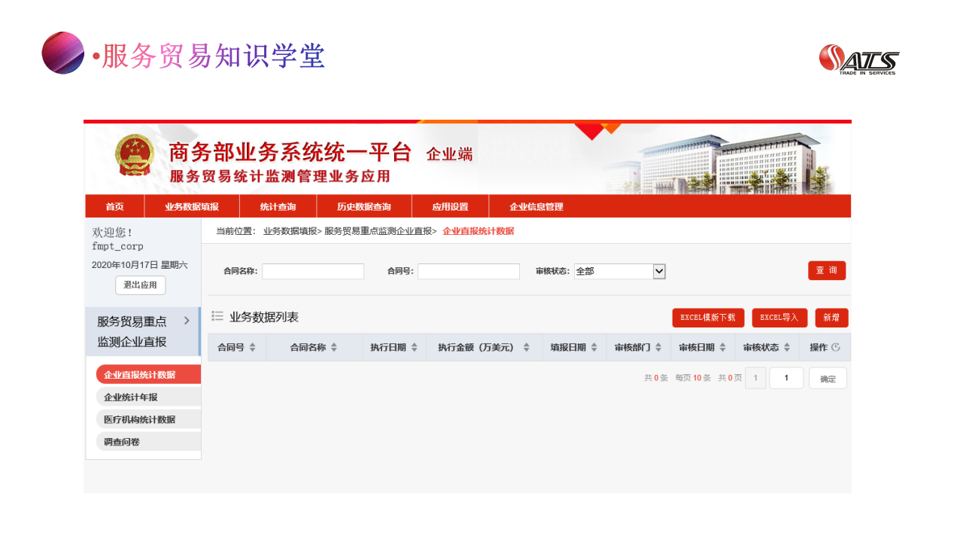Viewport: 963px width, 542px height.
Task: Click the 2020年10月17日 星期六 date text
Action: click(x=140, y=265)
